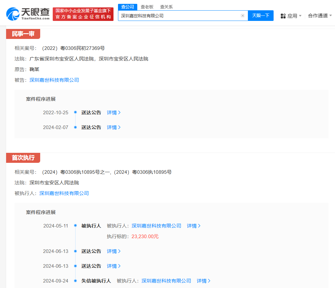Click the 2024-09-24 timeline dot
The height and width of the screenshot is (288, 335).
click(75, 281)
